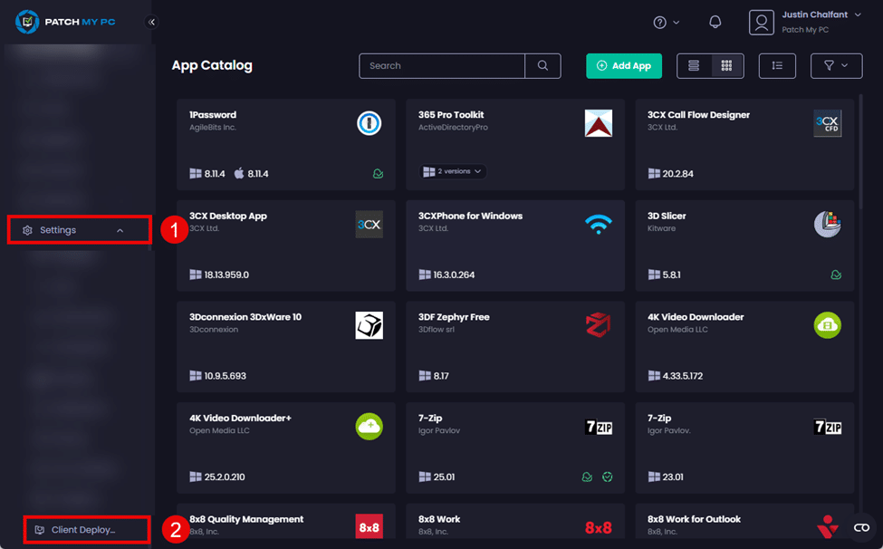
Task: Click the user profile avatar icon
Action: coord(762,22)
